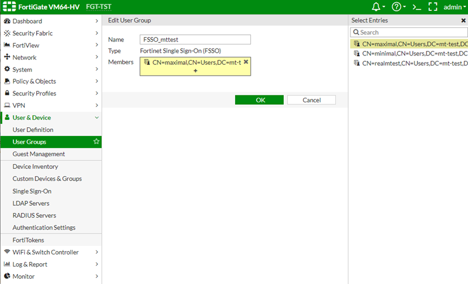468x284 pixels.
Task: Open the help question mark menu
Action: (x=396, y=7)
